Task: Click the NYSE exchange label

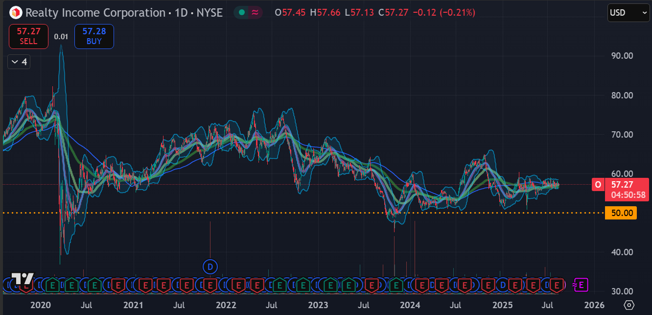Action: (210, 12)
